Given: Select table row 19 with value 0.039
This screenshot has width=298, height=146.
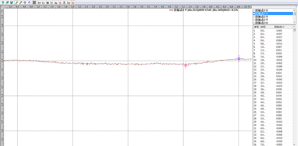Looking at the screenshot, I should point(273,89).
